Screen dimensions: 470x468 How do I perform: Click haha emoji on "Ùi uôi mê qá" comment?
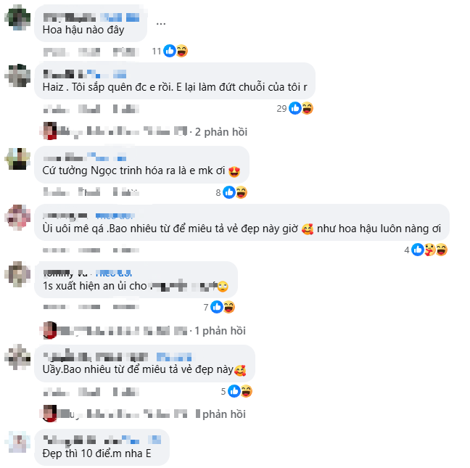click(x=441, y=250)
